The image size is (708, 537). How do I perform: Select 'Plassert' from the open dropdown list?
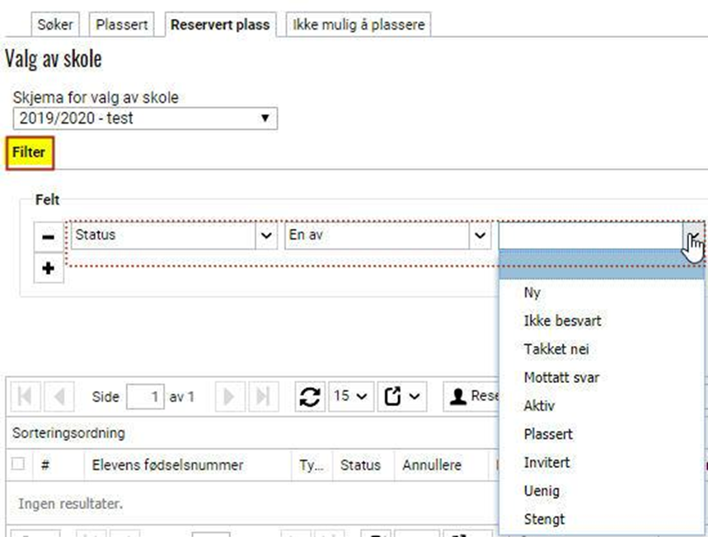[548, 434]
